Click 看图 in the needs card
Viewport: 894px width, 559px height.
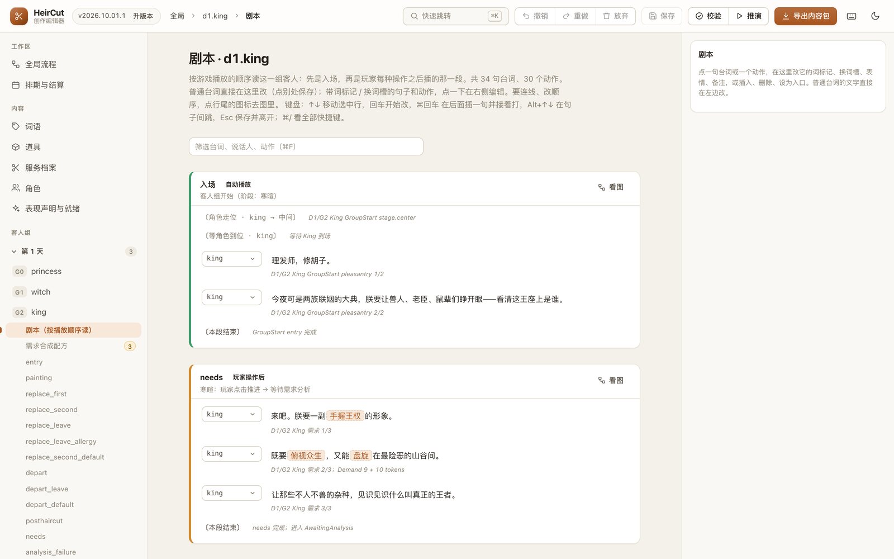click(611, 380)
